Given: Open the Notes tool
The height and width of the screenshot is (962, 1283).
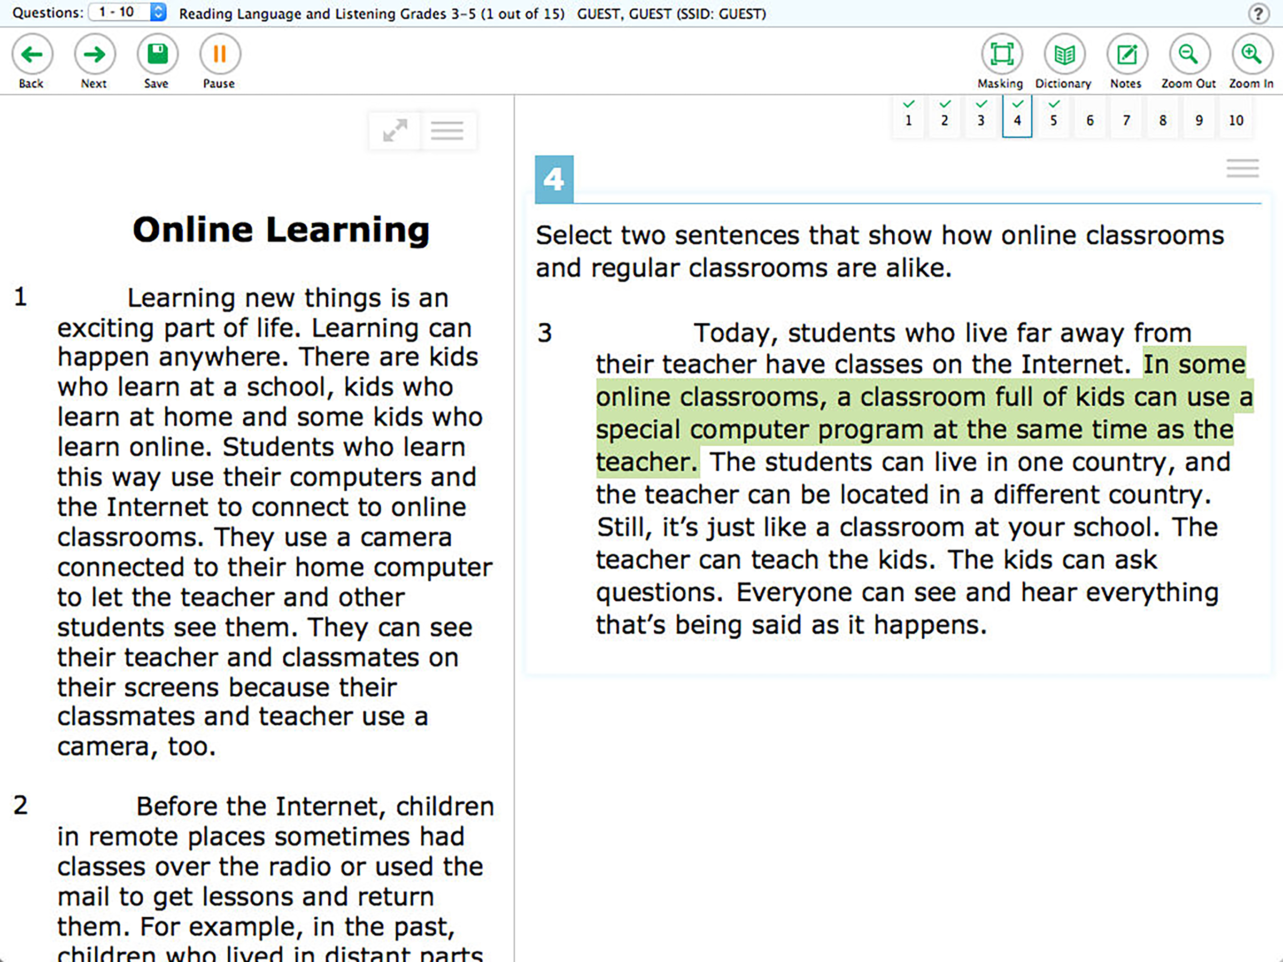Looking at the screenshot, I should tap(1127, 54).
